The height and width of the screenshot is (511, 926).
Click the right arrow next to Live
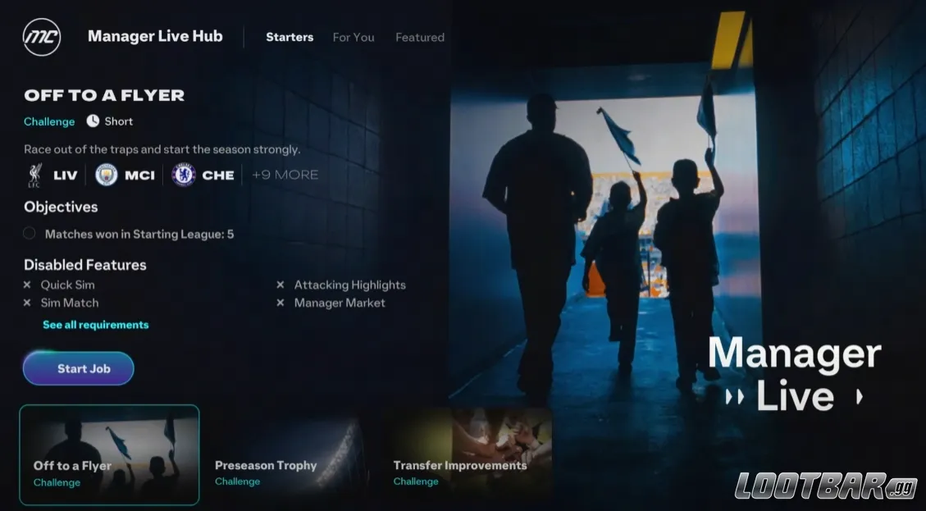[859, 397]
